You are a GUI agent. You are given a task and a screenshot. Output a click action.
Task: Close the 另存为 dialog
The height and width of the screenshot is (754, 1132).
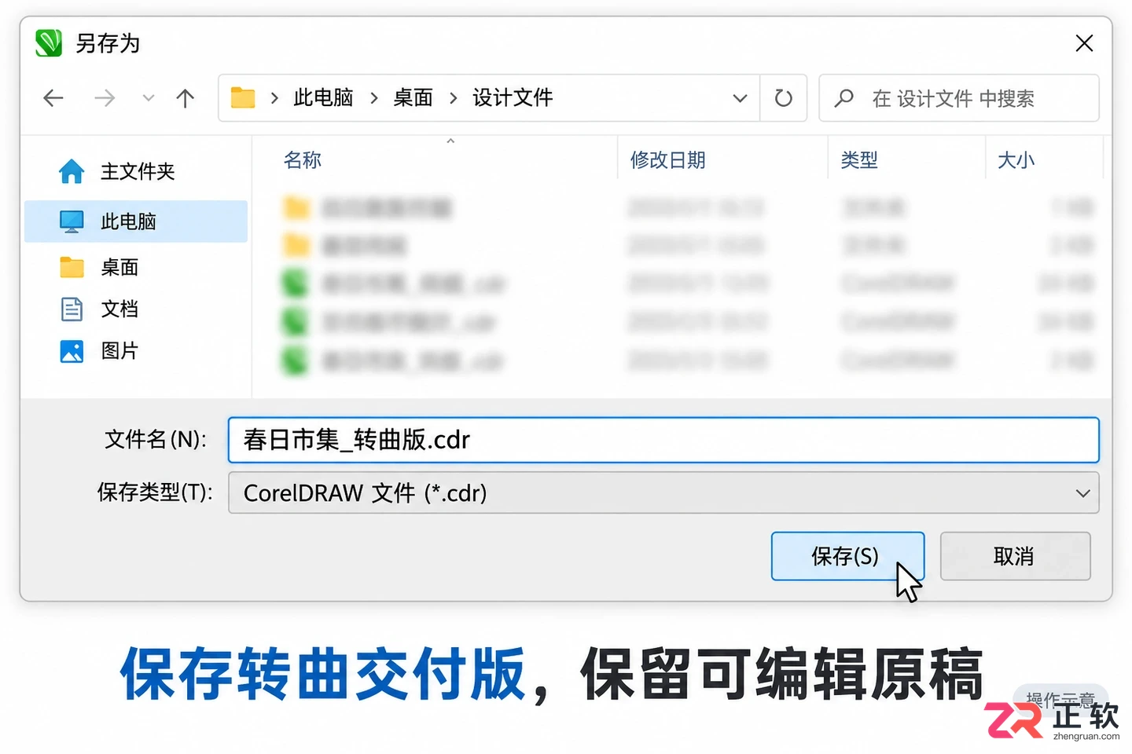click(x=1084, y=43)
